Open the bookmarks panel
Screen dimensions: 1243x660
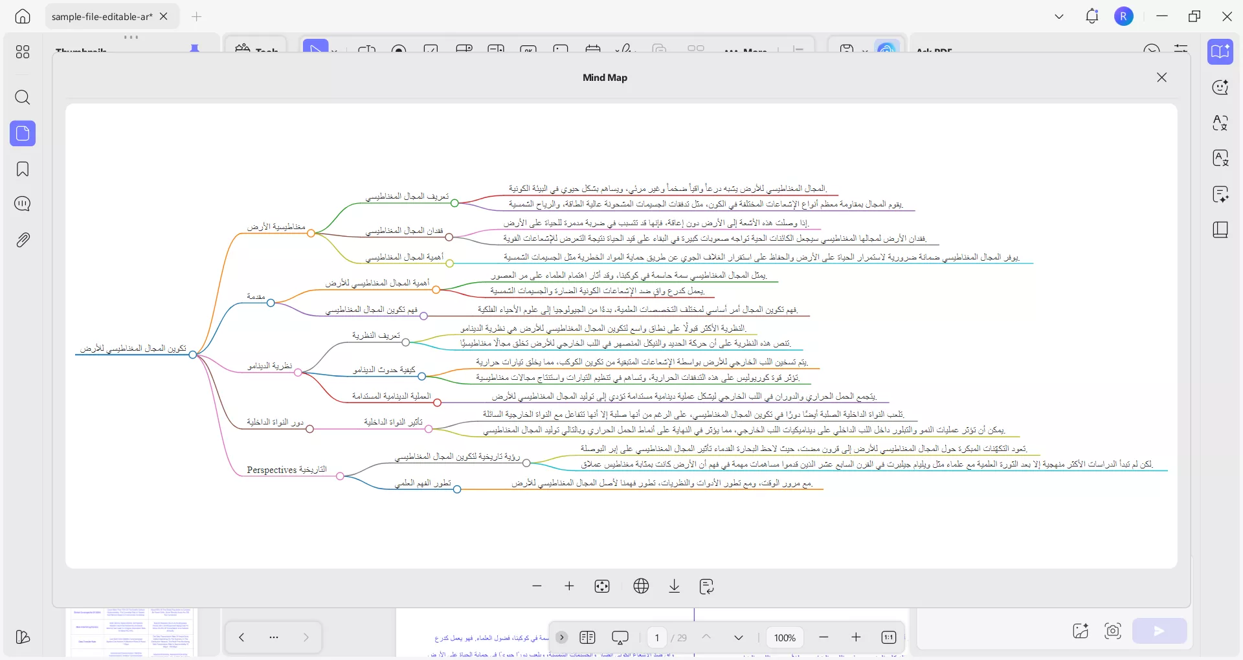pyautogui.click(x=23, y=170)
